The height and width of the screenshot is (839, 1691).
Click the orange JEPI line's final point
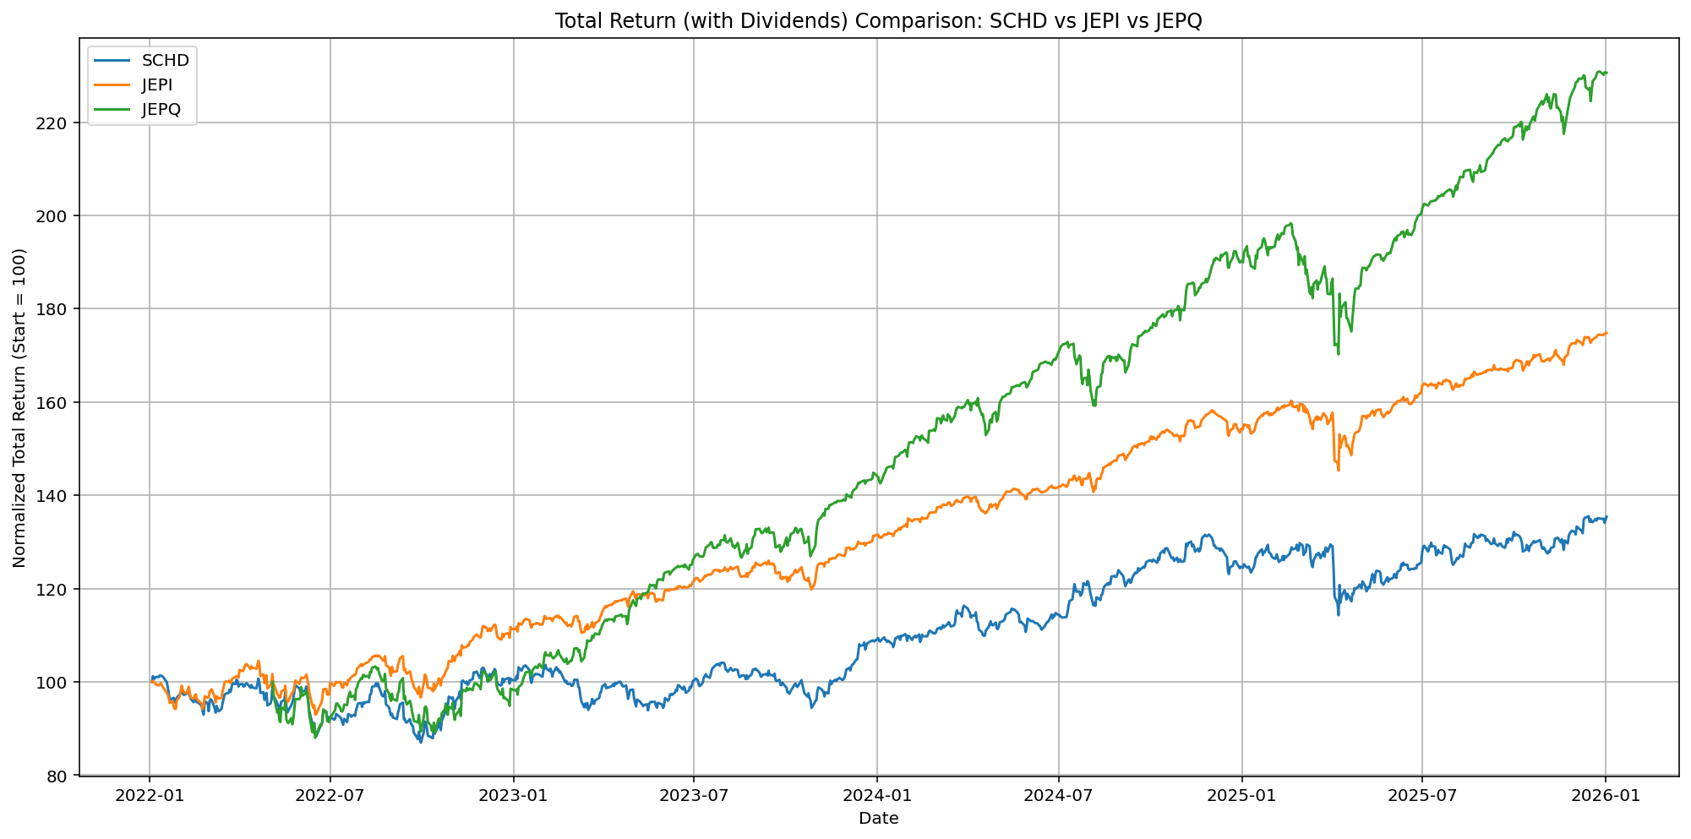[x=1606, y=333]
